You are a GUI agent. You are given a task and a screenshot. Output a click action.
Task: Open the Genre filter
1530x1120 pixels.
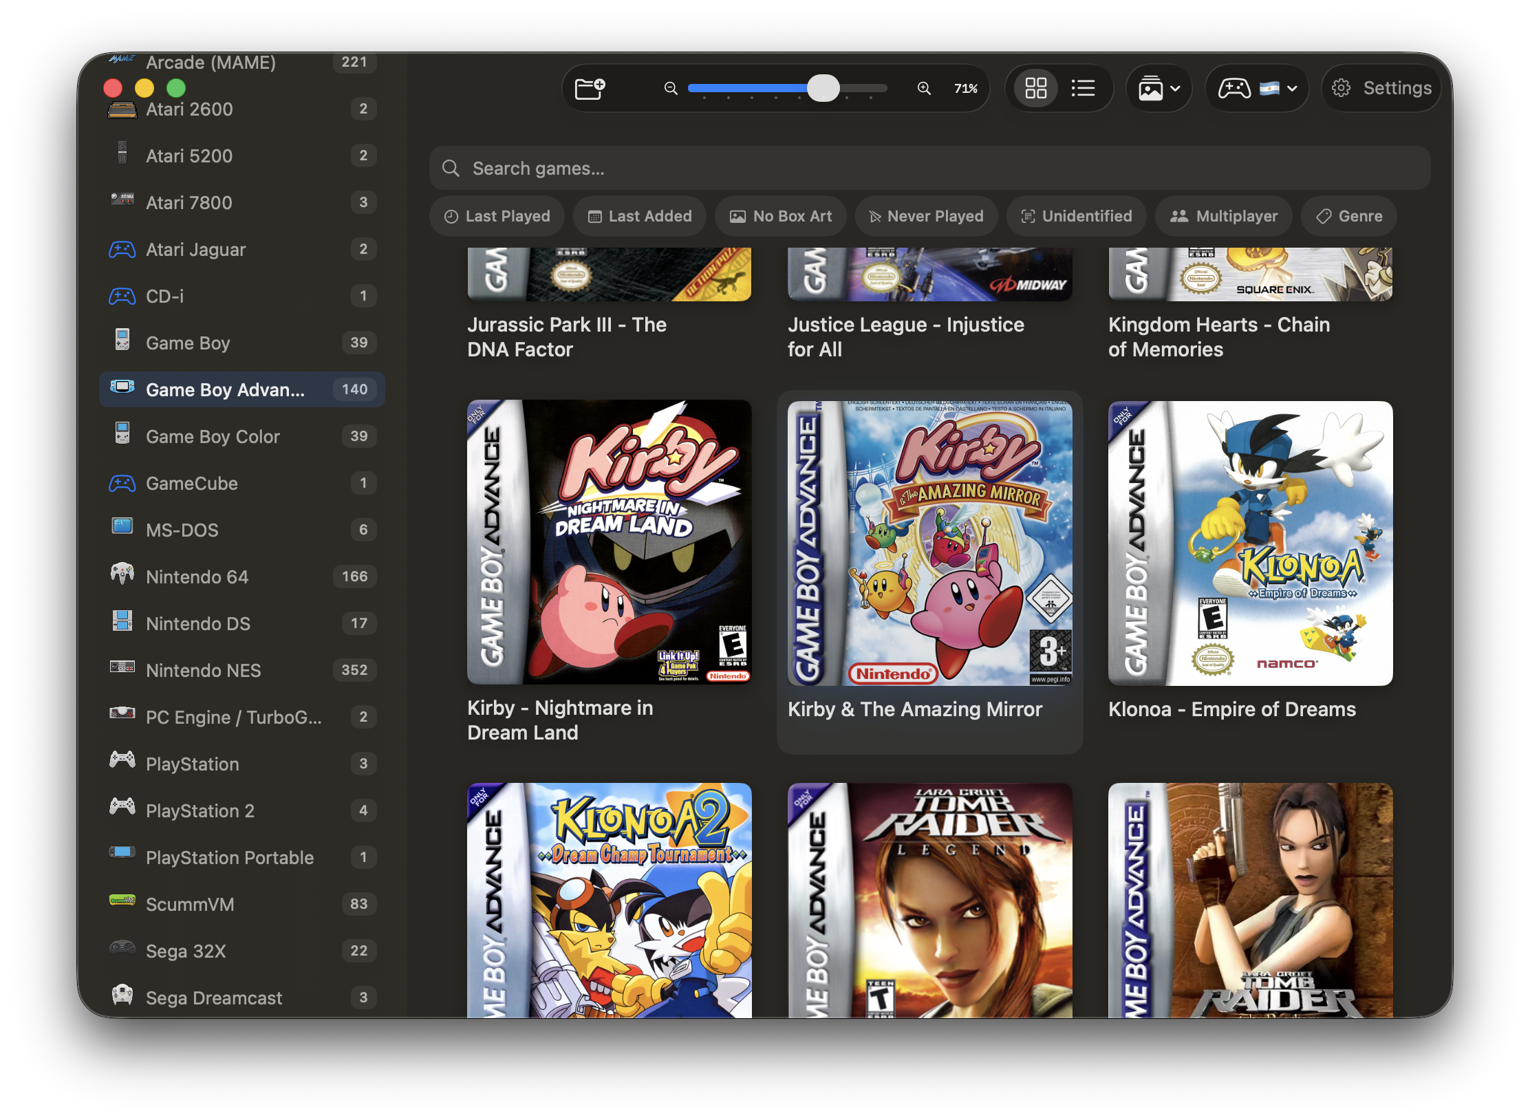(x=1349, y=216)
